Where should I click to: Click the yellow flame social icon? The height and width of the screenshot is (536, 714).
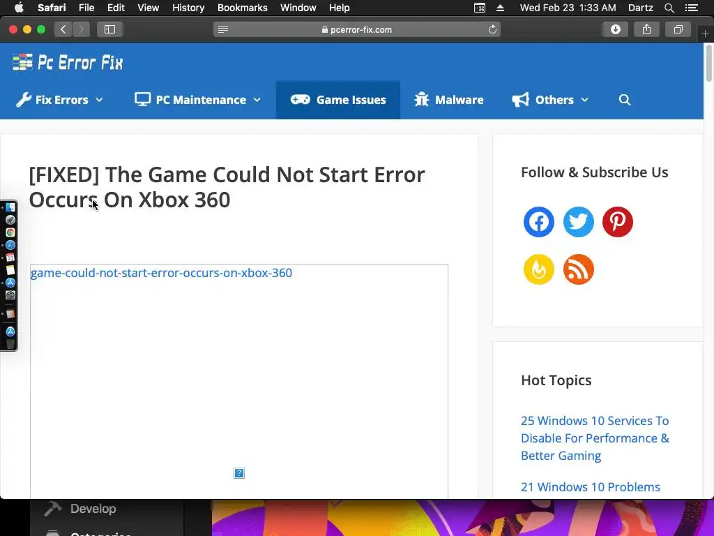(x=539, y=269)
